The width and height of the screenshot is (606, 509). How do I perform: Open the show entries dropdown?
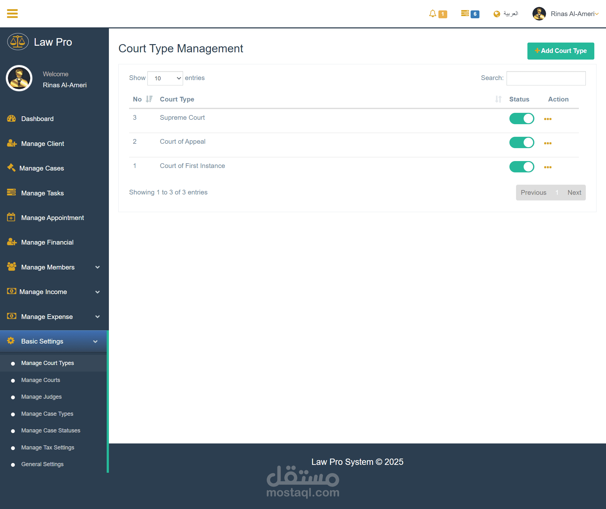[165, 78]
